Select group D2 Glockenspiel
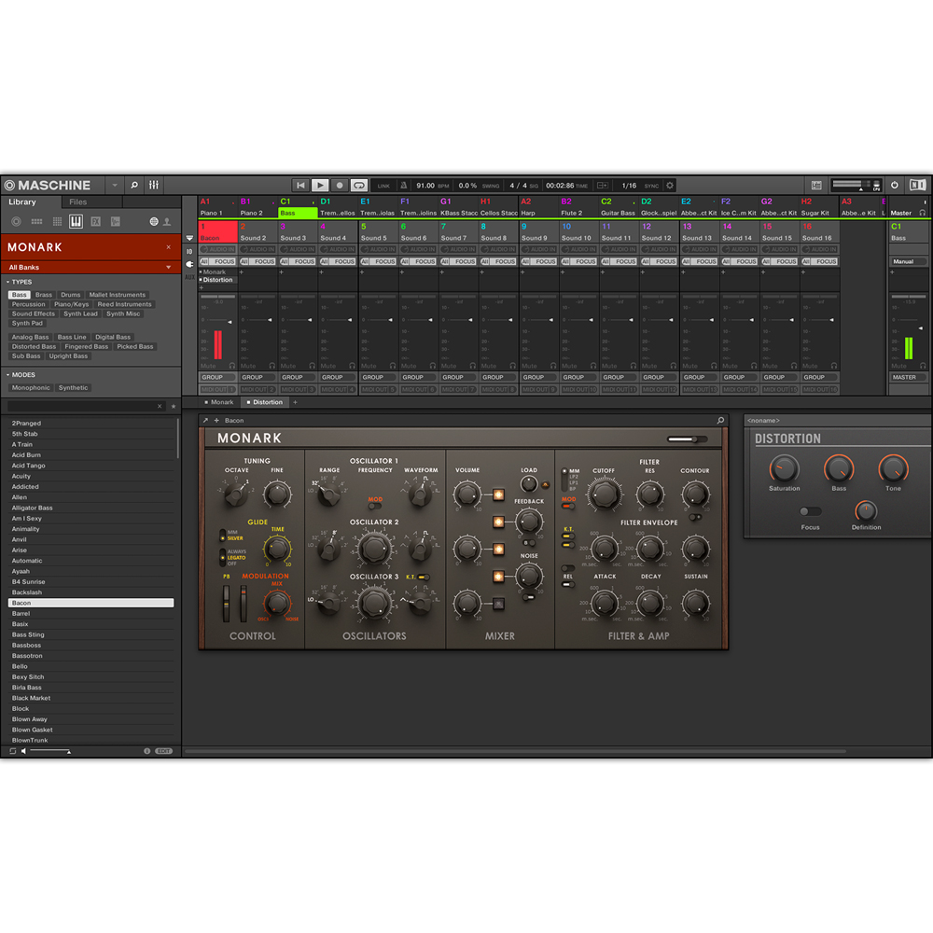 (659, 207)
